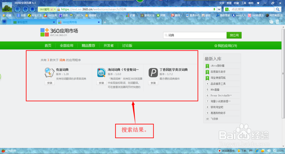Close the 新标签页 tab
The width and height of the screenshot is (285, 154).
[x=54, y=22]
